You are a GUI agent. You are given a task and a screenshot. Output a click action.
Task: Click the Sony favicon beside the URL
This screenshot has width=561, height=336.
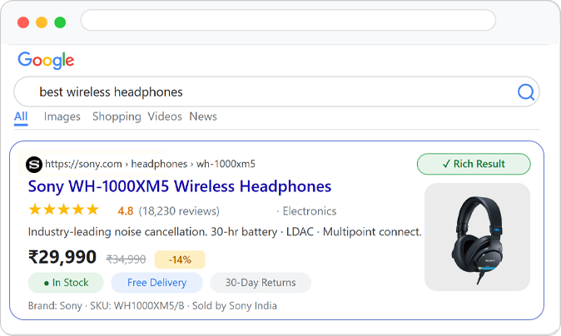click(x=34, y=165)
